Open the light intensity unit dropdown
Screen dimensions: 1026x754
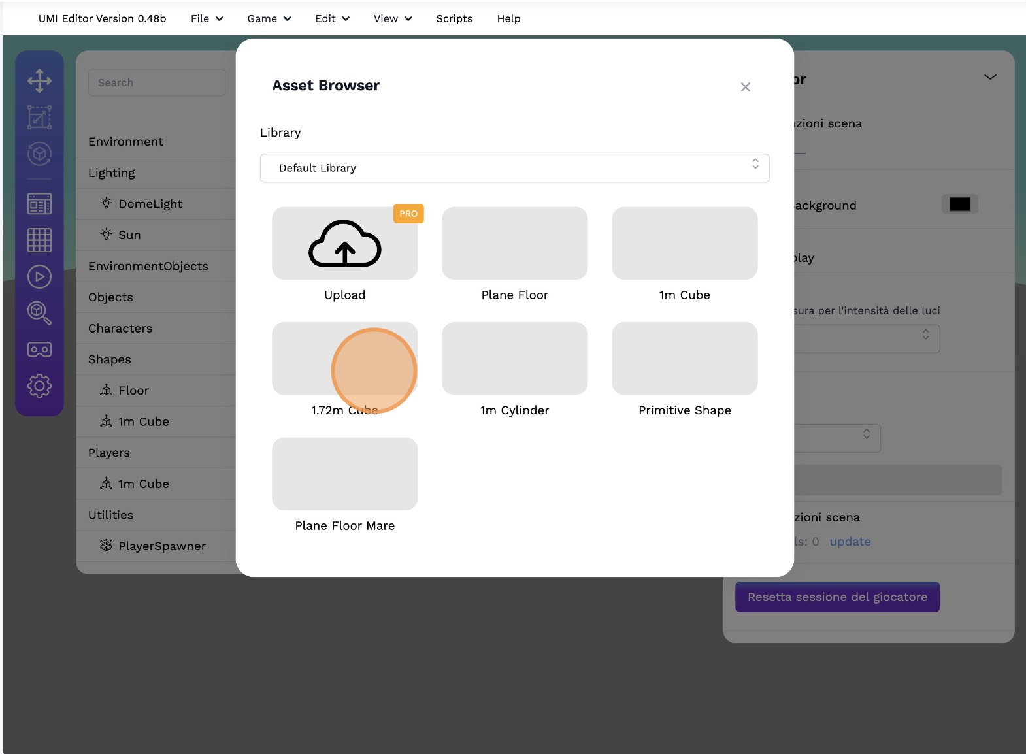[867, 338]
